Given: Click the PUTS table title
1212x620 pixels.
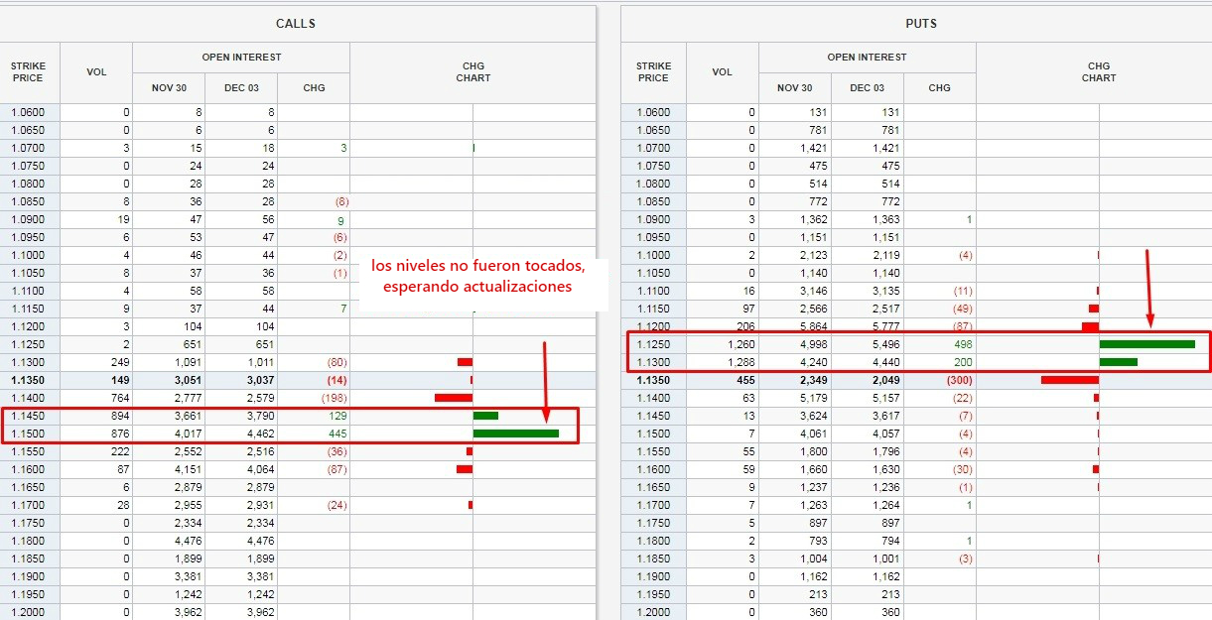Looking at the screenshot, I should point(921,23).
